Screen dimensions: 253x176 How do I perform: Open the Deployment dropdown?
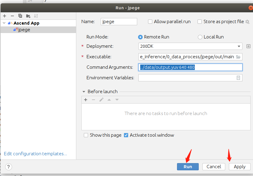tap(239, 46)
